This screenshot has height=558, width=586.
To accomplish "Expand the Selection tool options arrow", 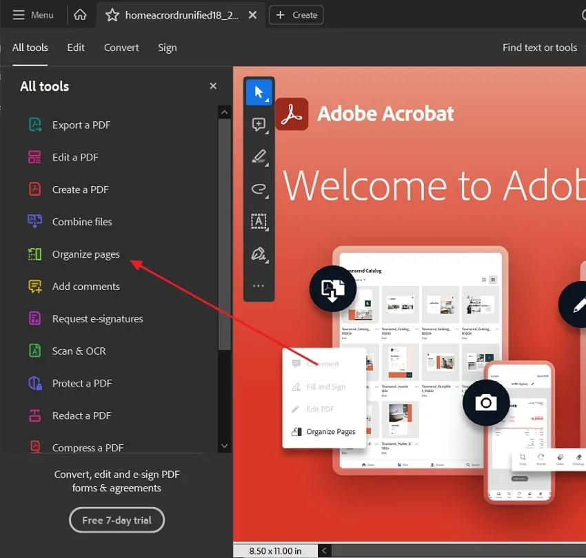I will point(267,100).
